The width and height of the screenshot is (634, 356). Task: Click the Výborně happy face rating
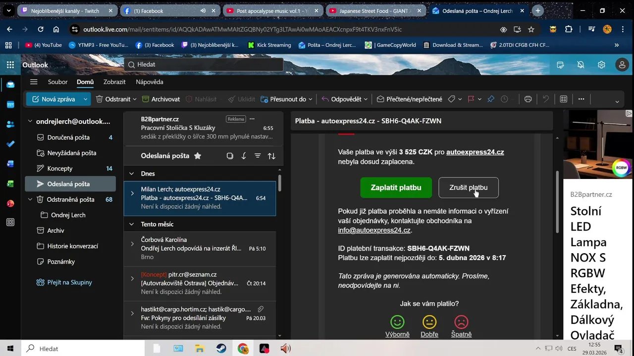point(397,322)
